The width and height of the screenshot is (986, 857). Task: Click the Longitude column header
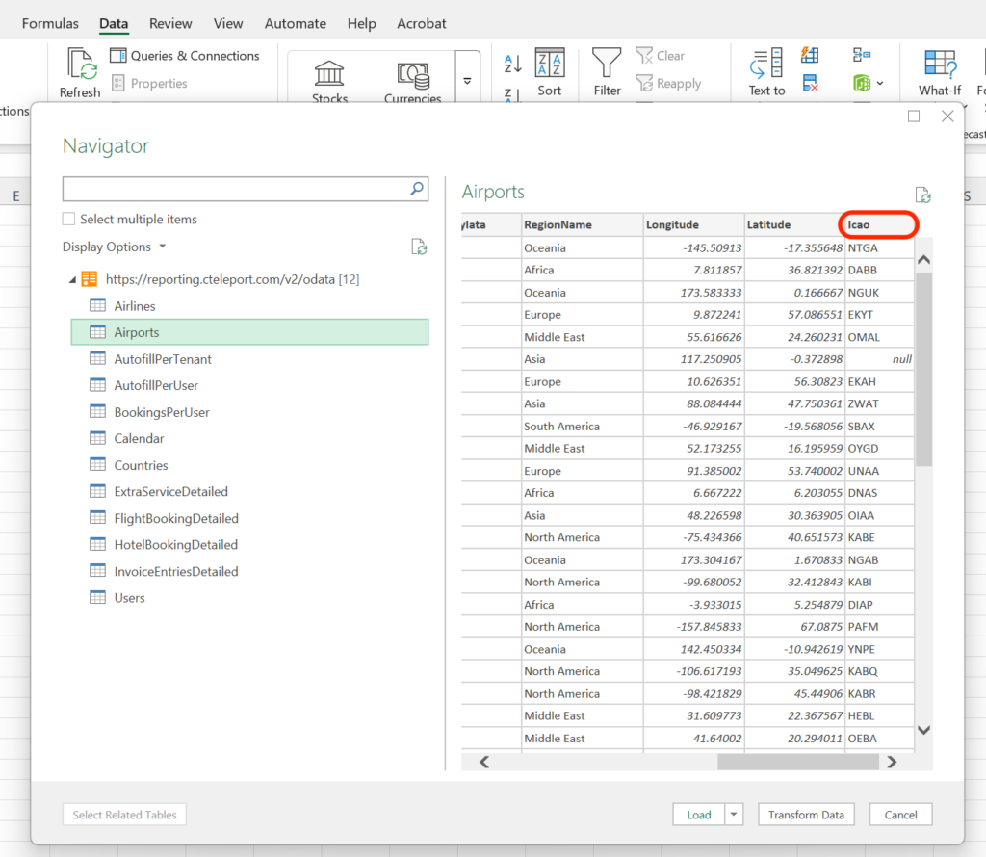point(693,225)
